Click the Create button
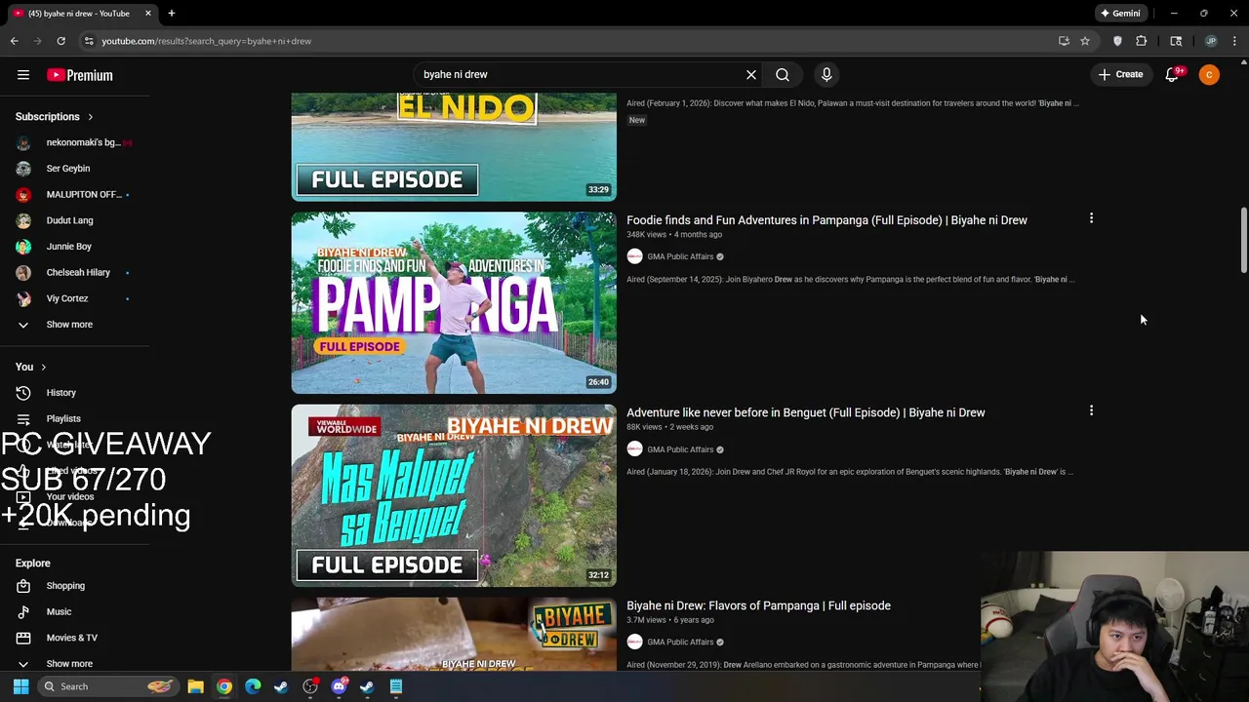Viewport: 1249px width, 702px height. click(x=1120, y=74)
